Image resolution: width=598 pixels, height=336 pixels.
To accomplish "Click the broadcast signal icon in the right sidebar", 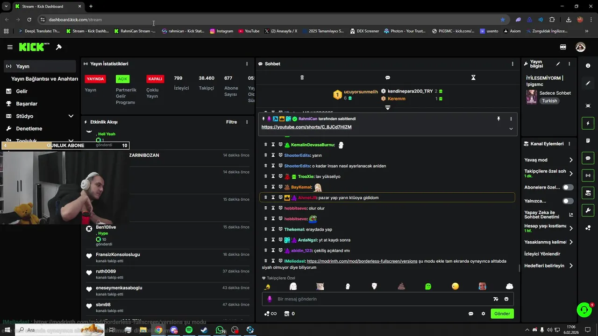I will pos(588,175).
